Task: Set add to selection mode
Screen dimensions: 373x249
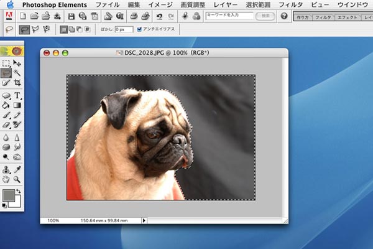Action: (x=71, y=29)
